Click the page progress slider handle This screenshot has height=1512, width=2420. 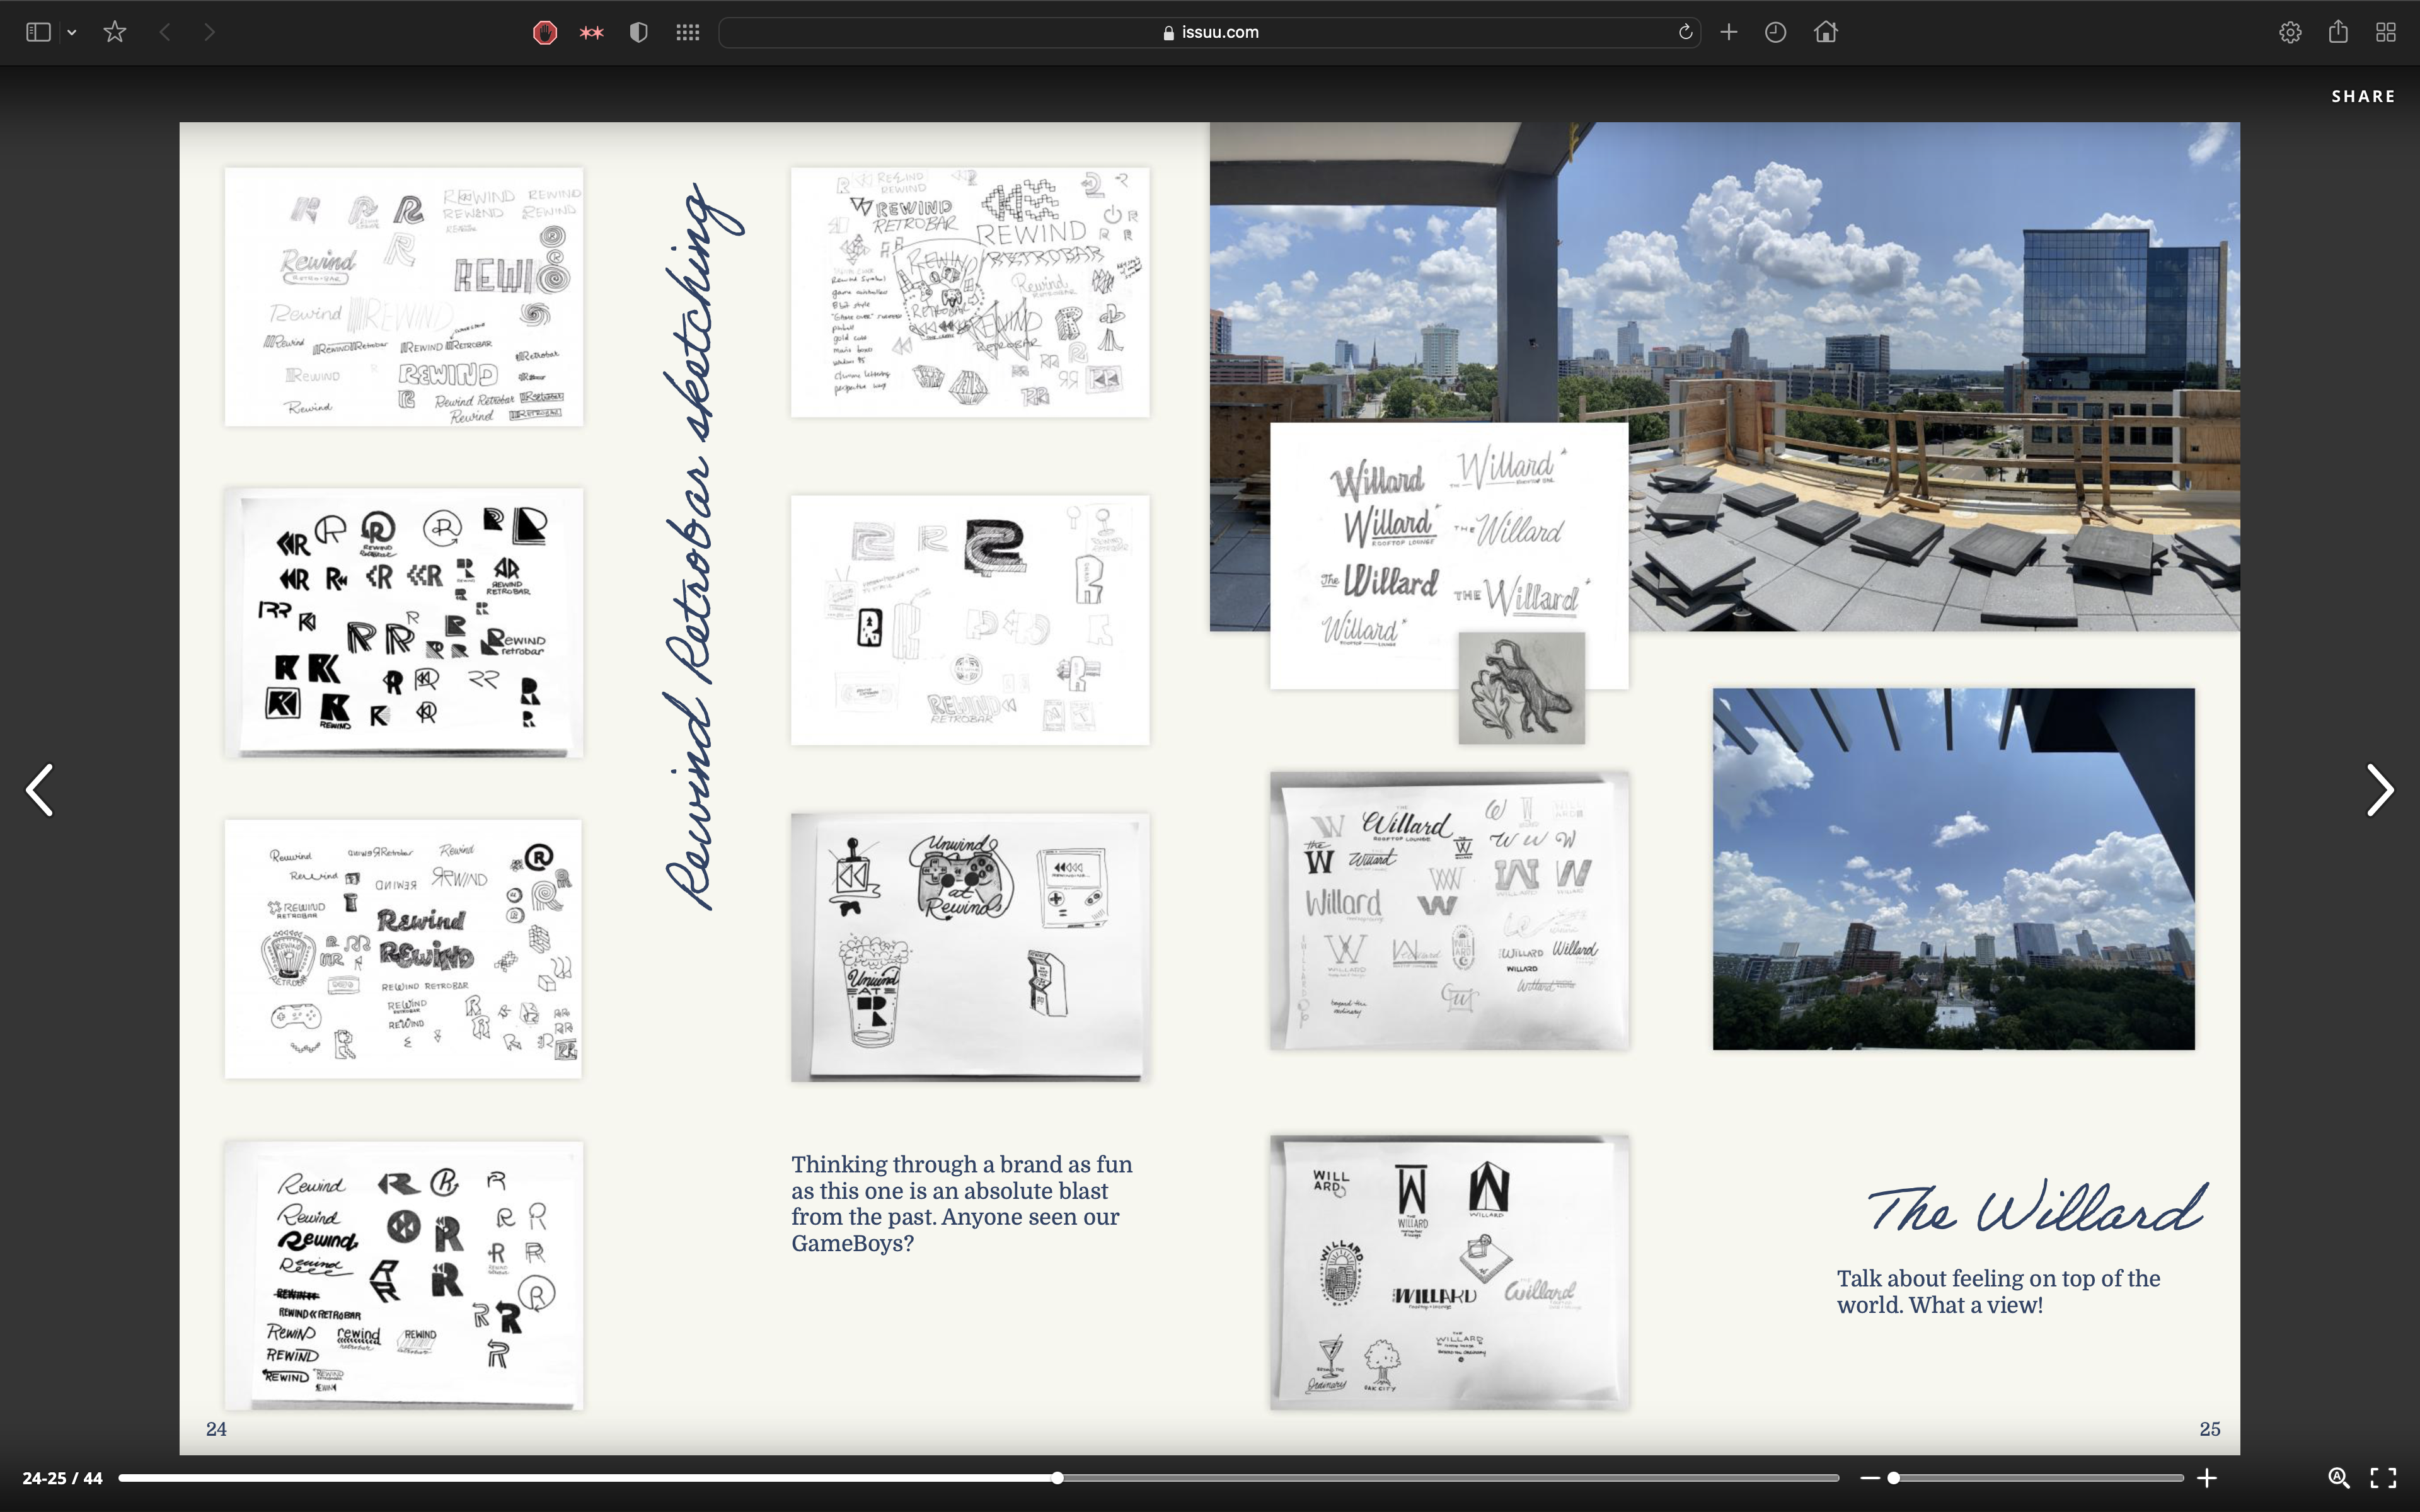1057,1478
